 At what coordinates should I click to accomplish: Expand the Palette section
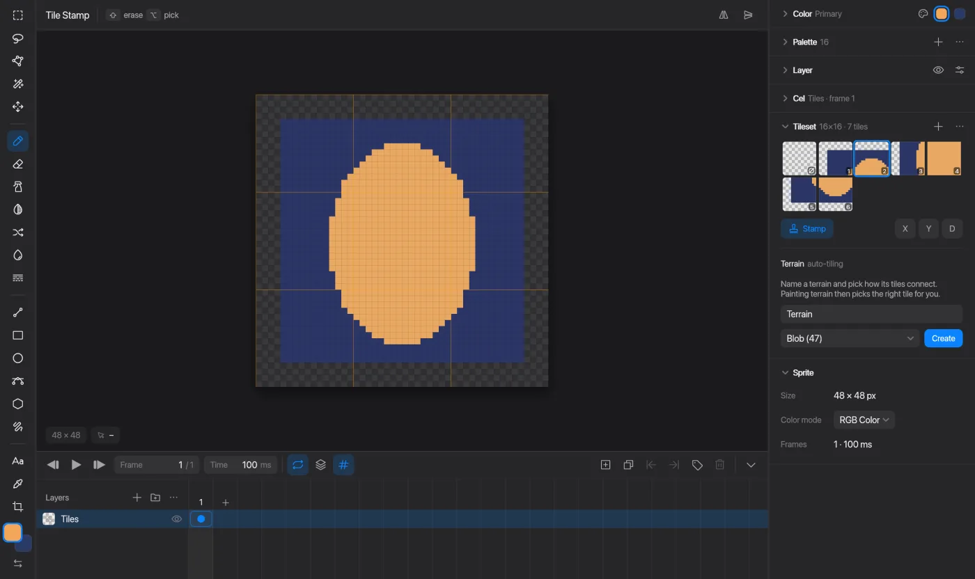pos(785,42)
